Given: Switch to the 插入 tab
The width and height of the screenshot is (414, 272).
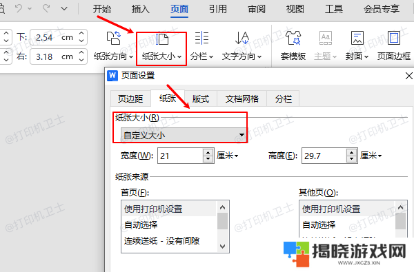Looking at the screenshot, I should pos(141,9).
